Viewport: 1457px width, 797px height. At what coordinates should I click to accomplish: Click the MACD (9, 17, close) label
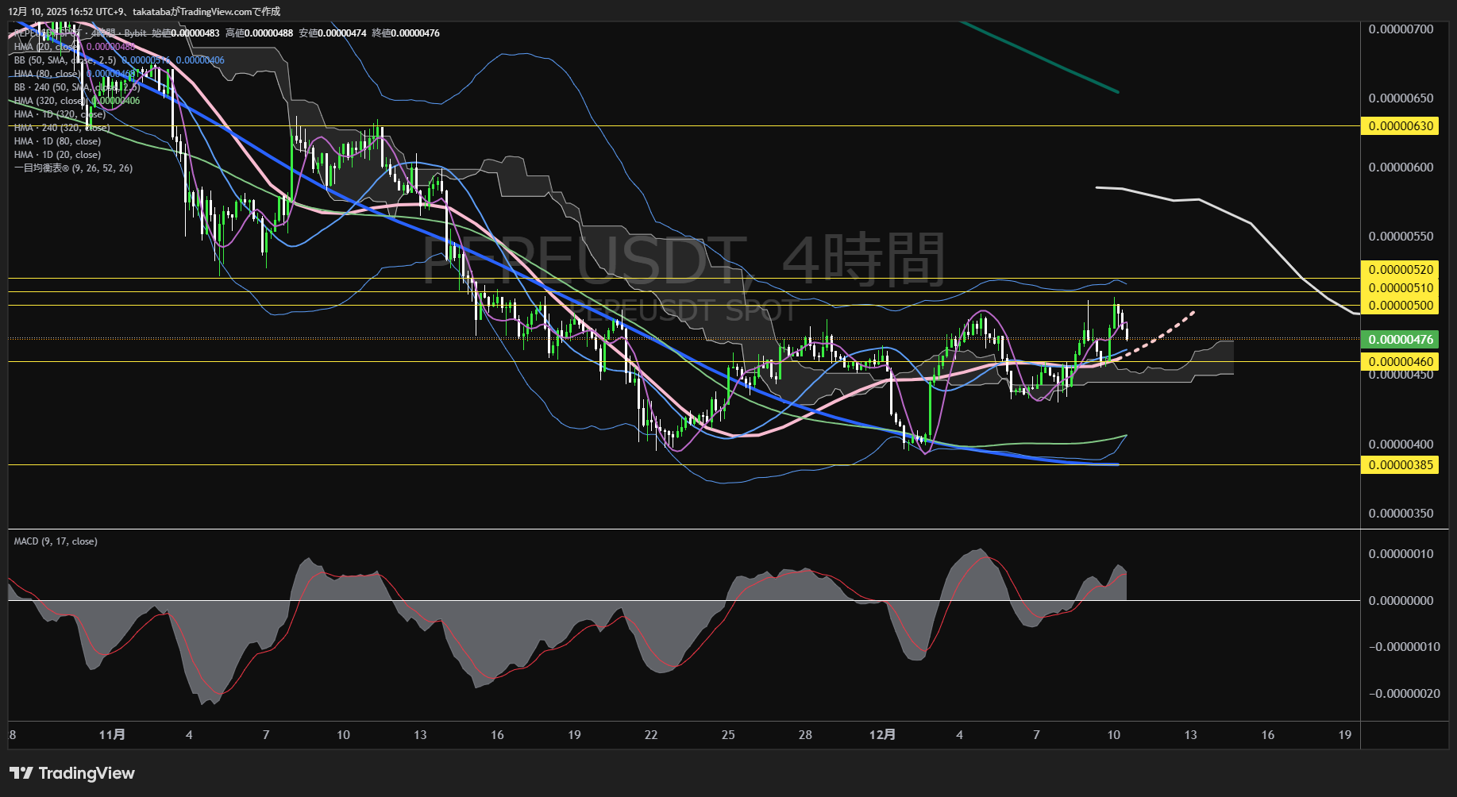56,541
